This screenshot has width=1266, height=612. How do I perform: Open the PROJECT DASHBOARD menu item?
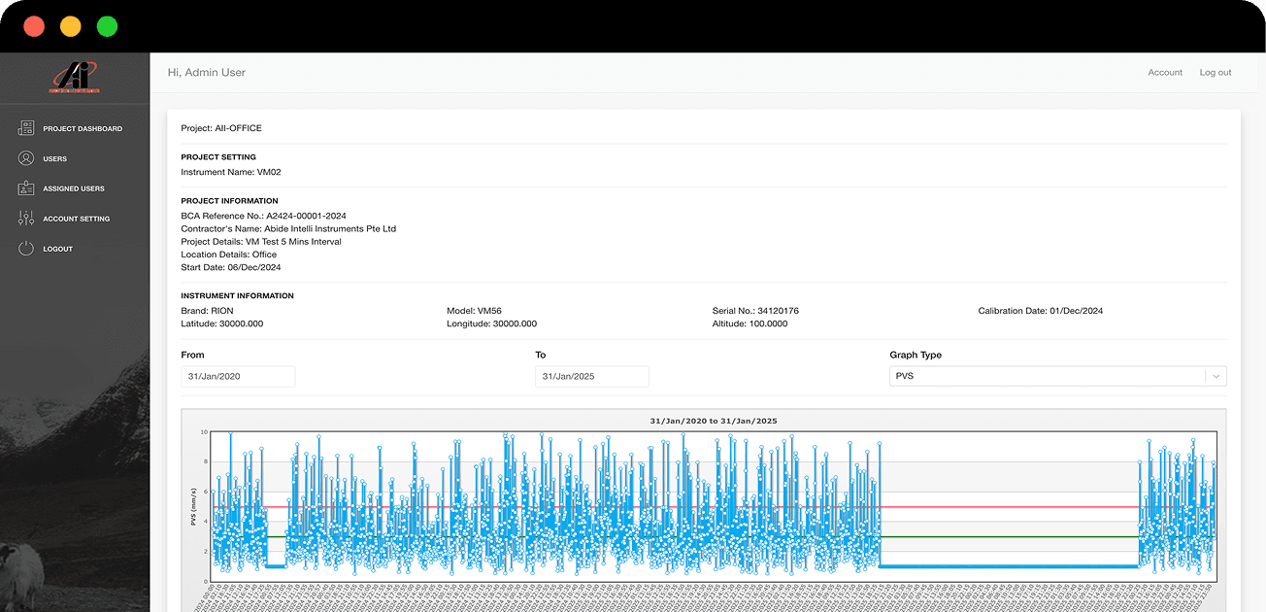coord(83,128)
